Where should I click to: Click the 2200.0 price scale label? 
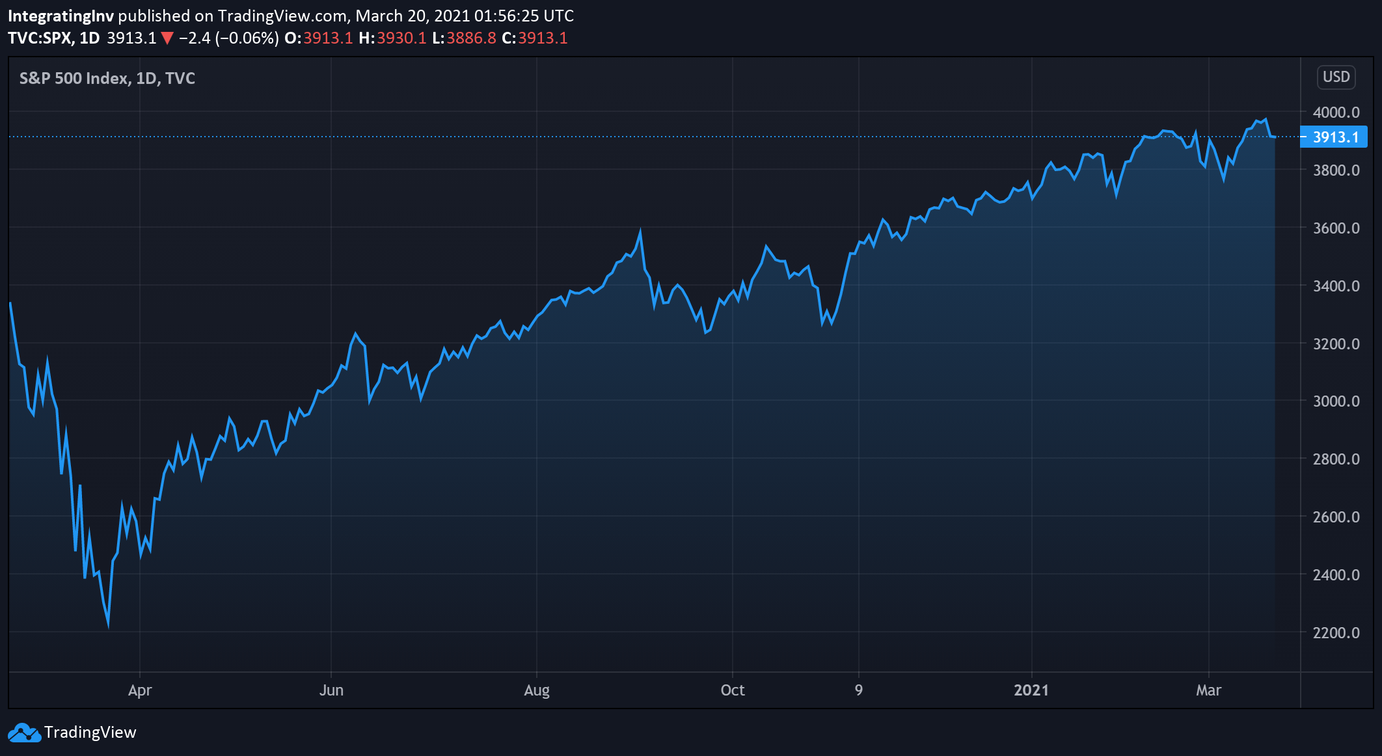(1336, 632)
